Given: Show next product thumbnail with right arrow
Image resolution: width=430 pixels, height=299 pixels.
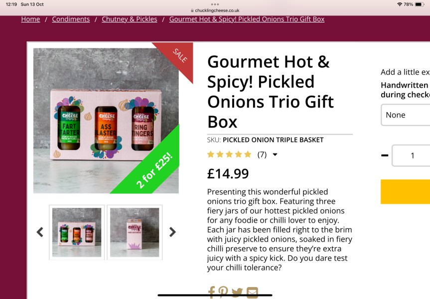Looking at the screenshot, I should click(172, 232).
